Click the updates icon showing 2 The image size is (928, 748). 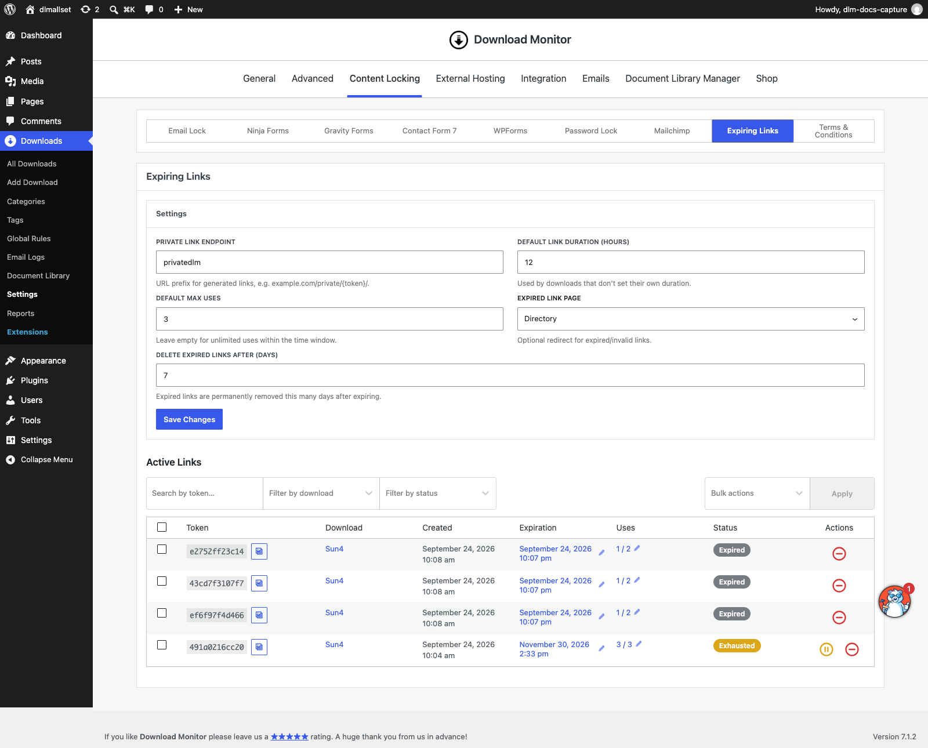86,9
